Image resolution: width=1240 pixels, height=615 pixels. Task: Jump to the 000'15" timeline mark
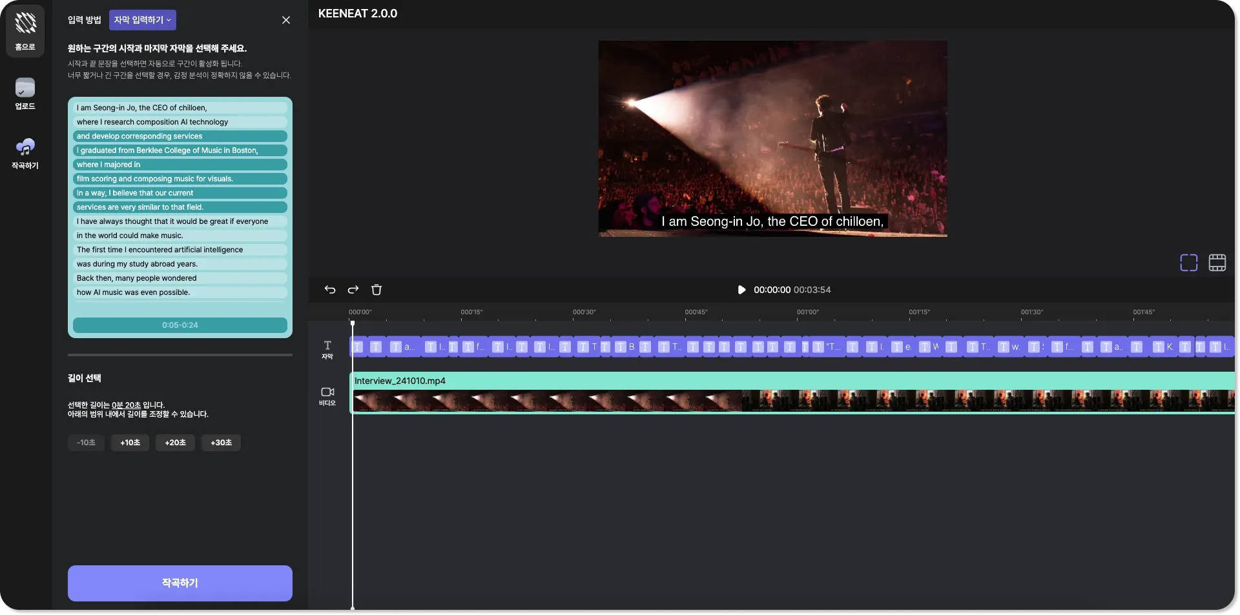click(471, 312)
